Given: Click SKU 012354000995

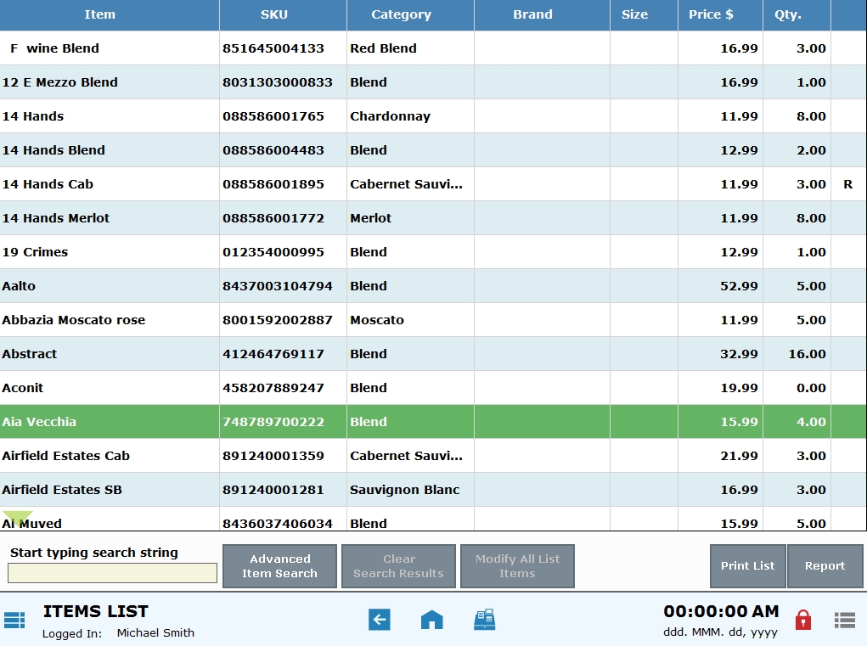Looking at the screenshot, I should [273, 252].
